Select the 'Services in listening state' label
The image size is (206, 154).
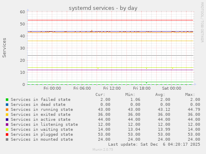[x=44, y=125]
